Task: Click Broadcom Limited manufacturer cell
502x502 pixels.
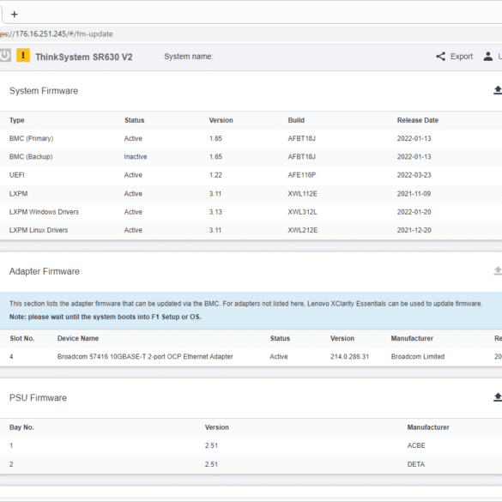Action: (x=418, y=357)
